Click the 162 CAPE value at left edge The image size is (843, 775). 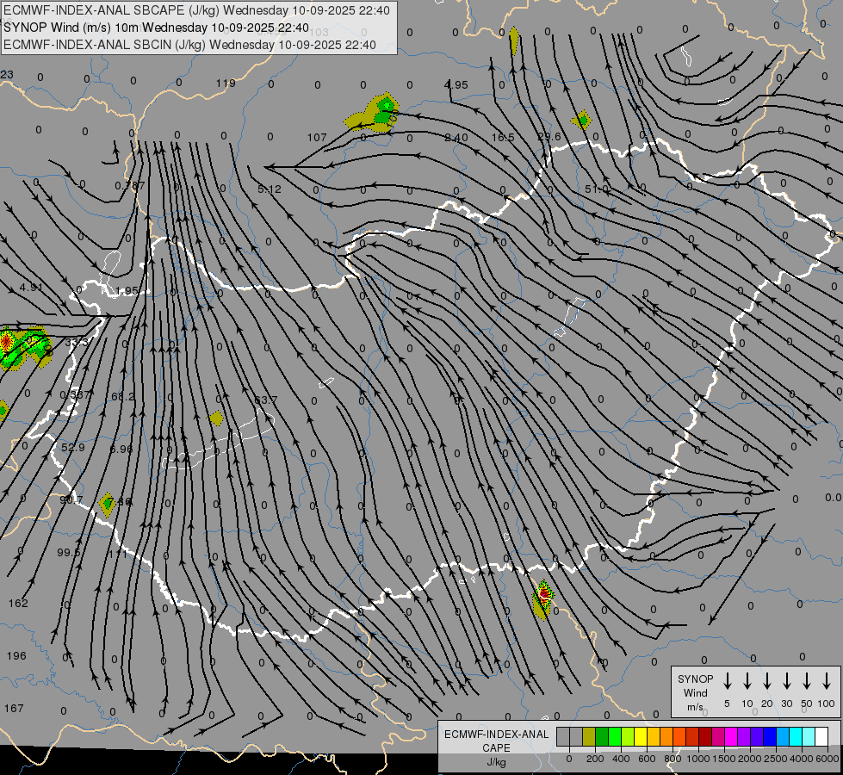coord(17,603)
